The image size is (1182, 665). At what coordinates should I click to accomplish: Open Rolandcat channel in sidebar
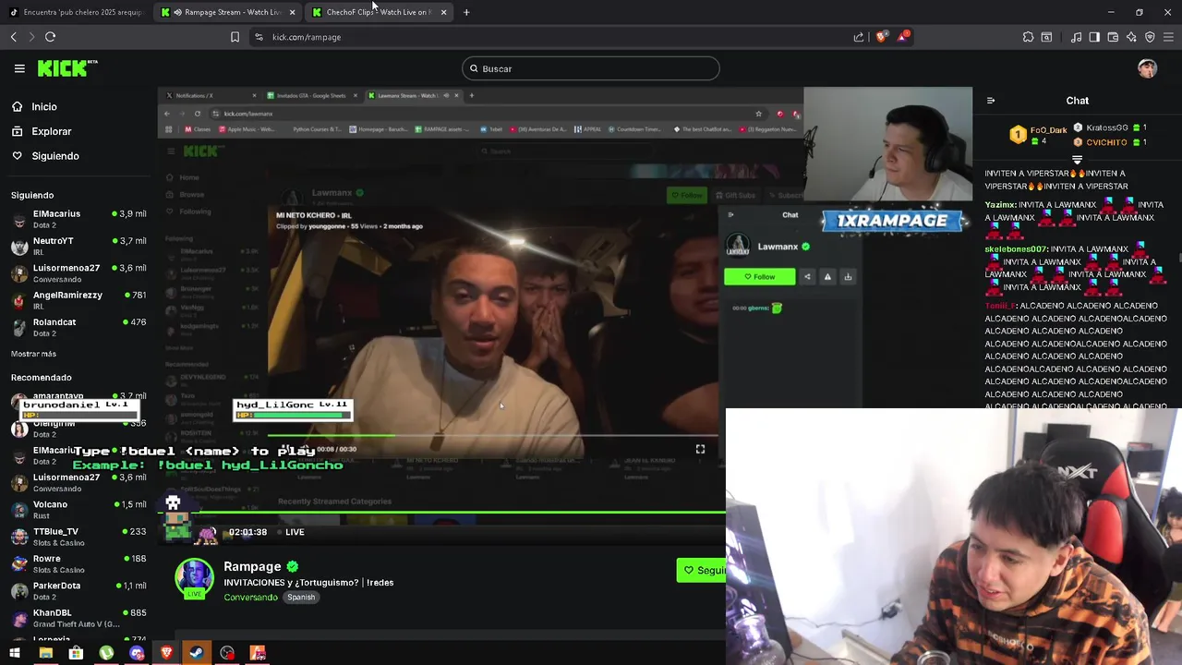78,327
